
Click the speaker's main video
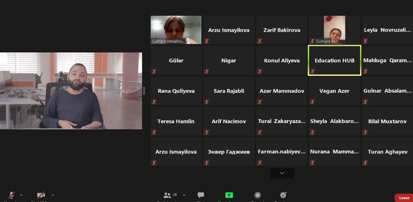[x=71, y=91]
